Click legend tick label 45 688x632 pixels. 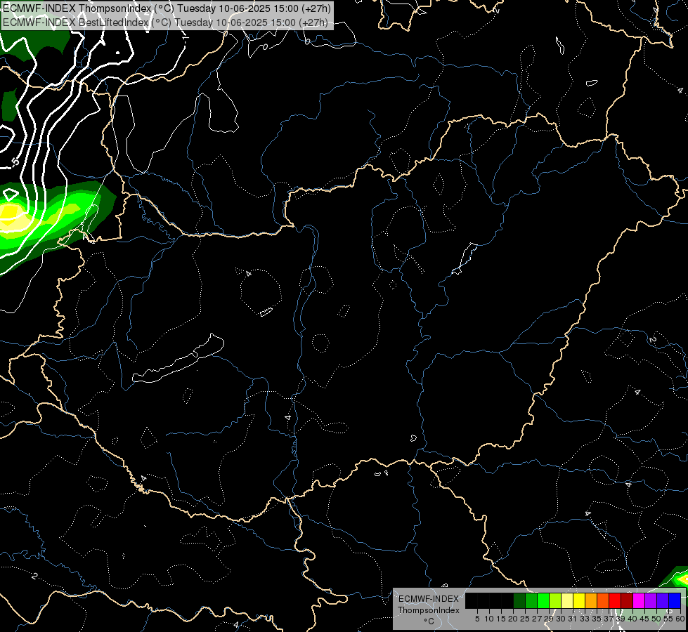(x=644, y=619)
